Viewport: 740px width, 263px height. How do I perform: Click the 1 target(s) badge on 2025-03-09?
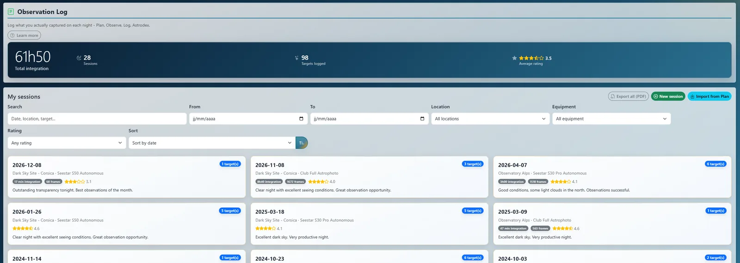tap(716, 211)
